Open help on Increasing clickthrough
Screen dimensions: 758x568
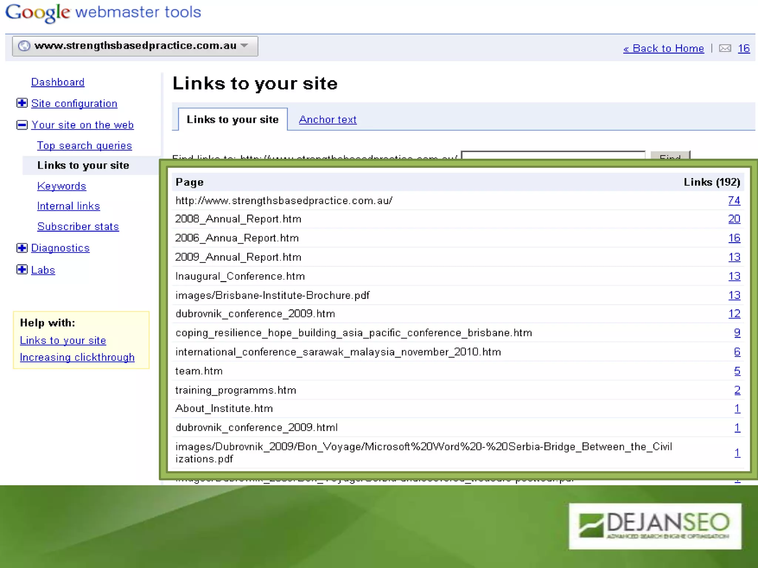pos(77,357)
